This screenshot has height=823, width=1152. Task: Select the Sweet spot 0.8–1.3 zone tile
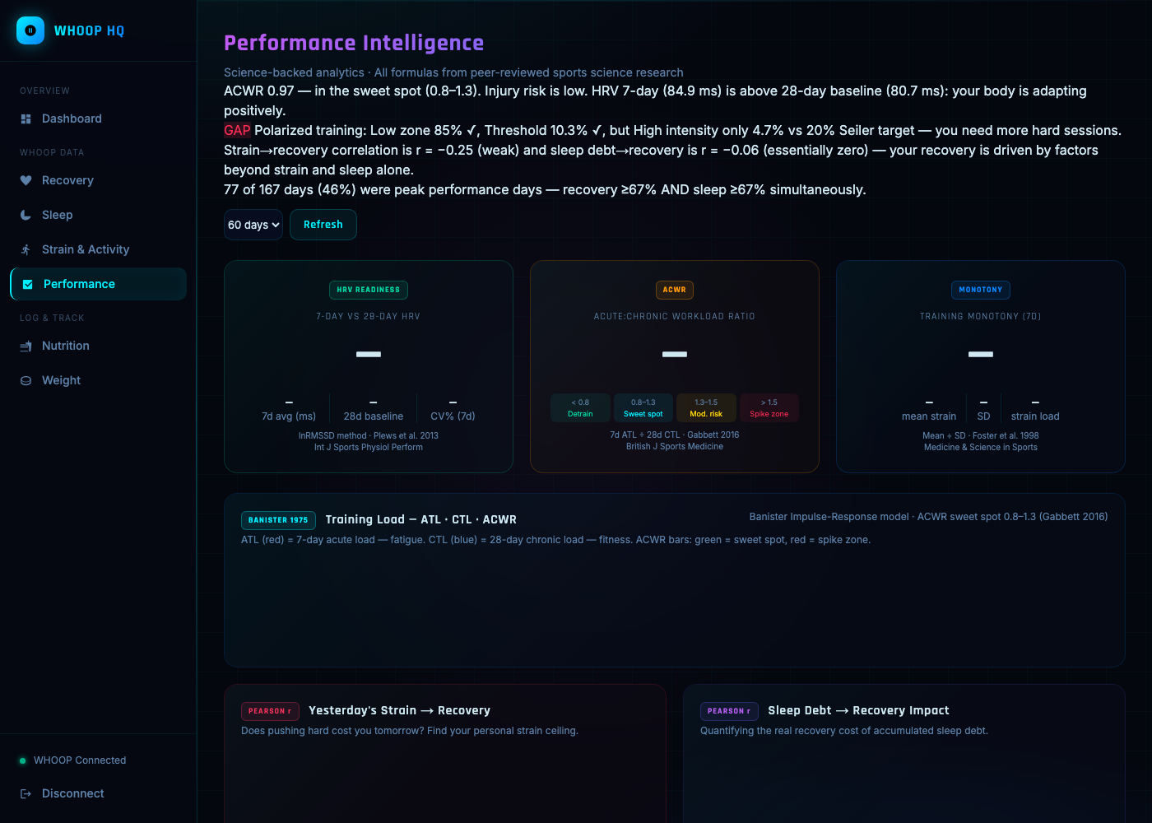click(643, 408)
